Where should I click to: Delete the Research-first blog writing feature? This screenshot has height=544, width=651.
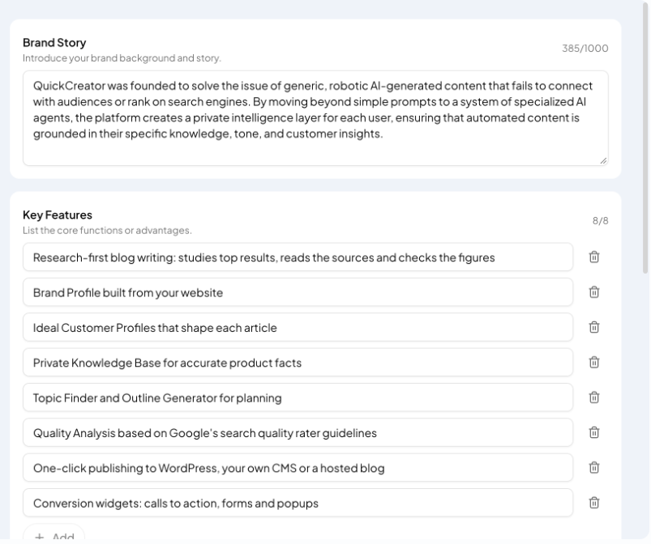[x=594, y=257]
